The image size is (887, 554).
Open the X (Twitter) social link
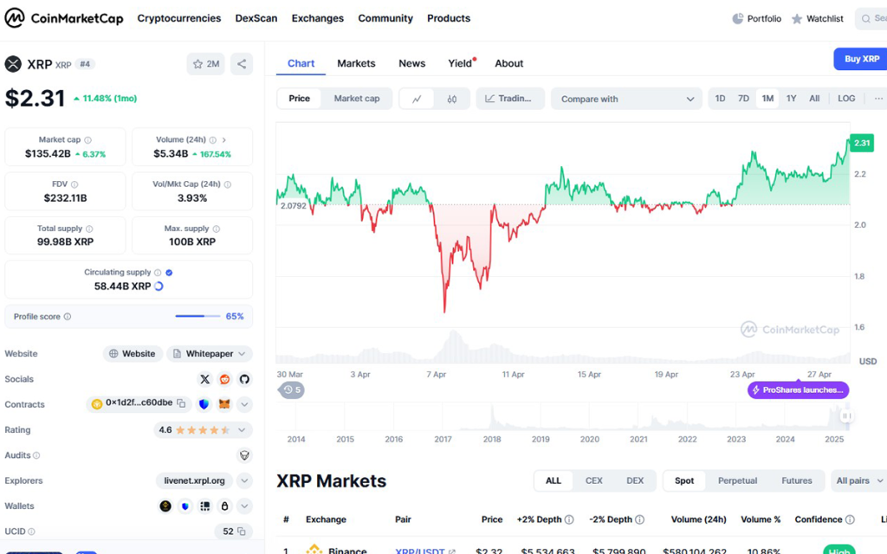204,379
